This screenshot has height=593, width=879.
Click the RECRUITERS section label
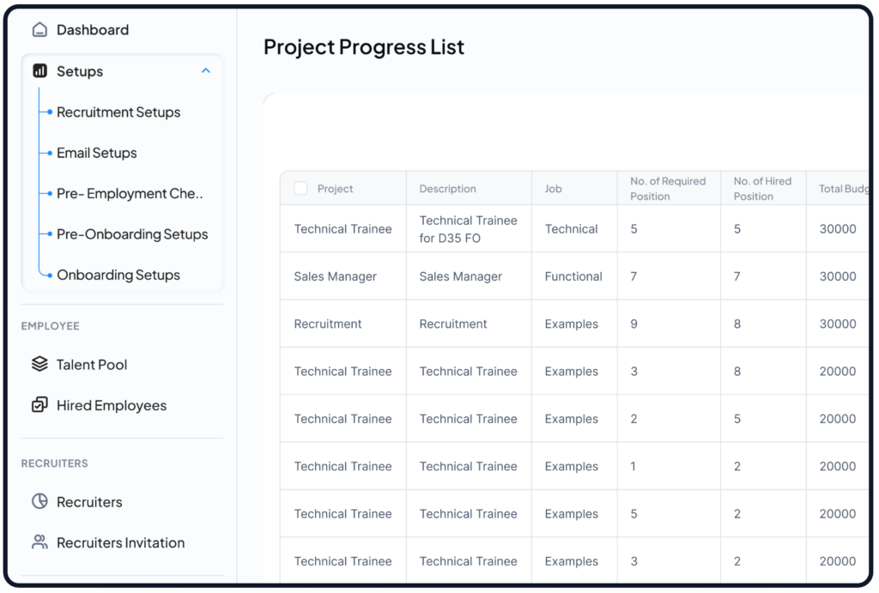(x=54, y=463)
